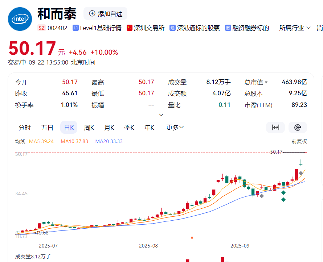Screen dimensions: 323x262
Task: Expand the 所属行业 dropdown
Action: point(295,28)
